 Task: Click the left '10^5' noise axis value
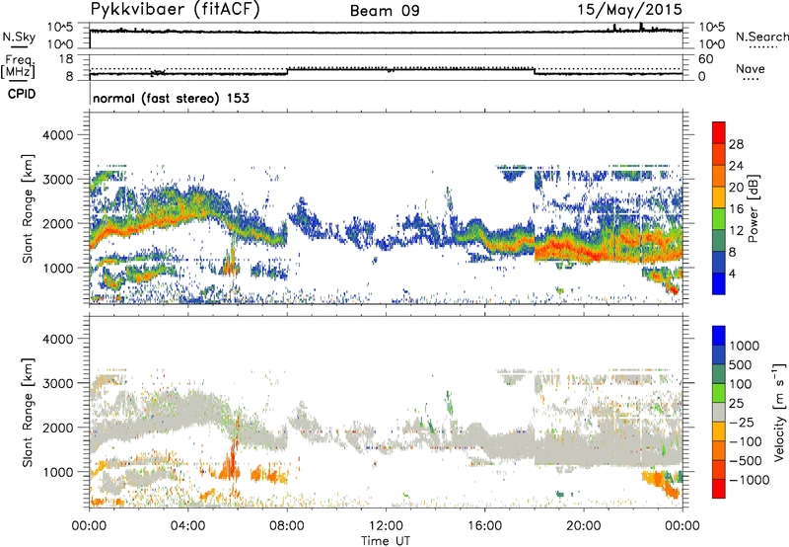[60, 27]
